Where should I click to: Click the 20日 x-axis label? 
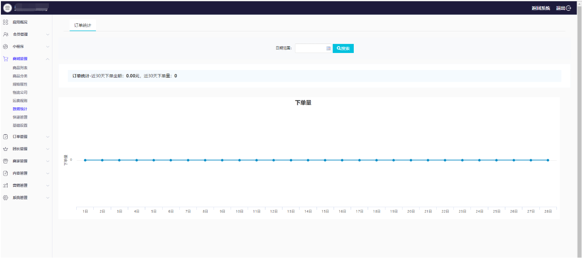(411, 211)
